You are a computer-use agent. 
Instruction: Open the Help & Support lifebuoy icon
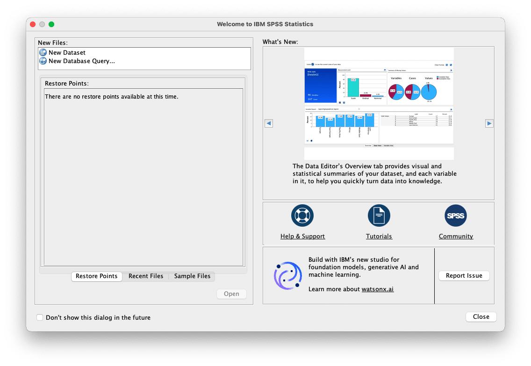tap(302, 215)
